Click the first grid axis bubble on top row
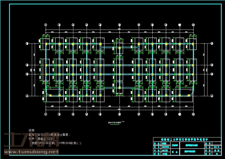 [x=46, y=24]
